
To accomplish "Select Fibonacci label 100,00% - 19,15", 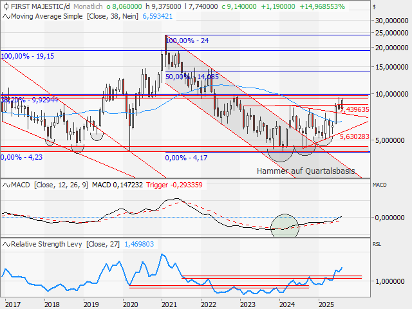I will [x=28, y=56].
